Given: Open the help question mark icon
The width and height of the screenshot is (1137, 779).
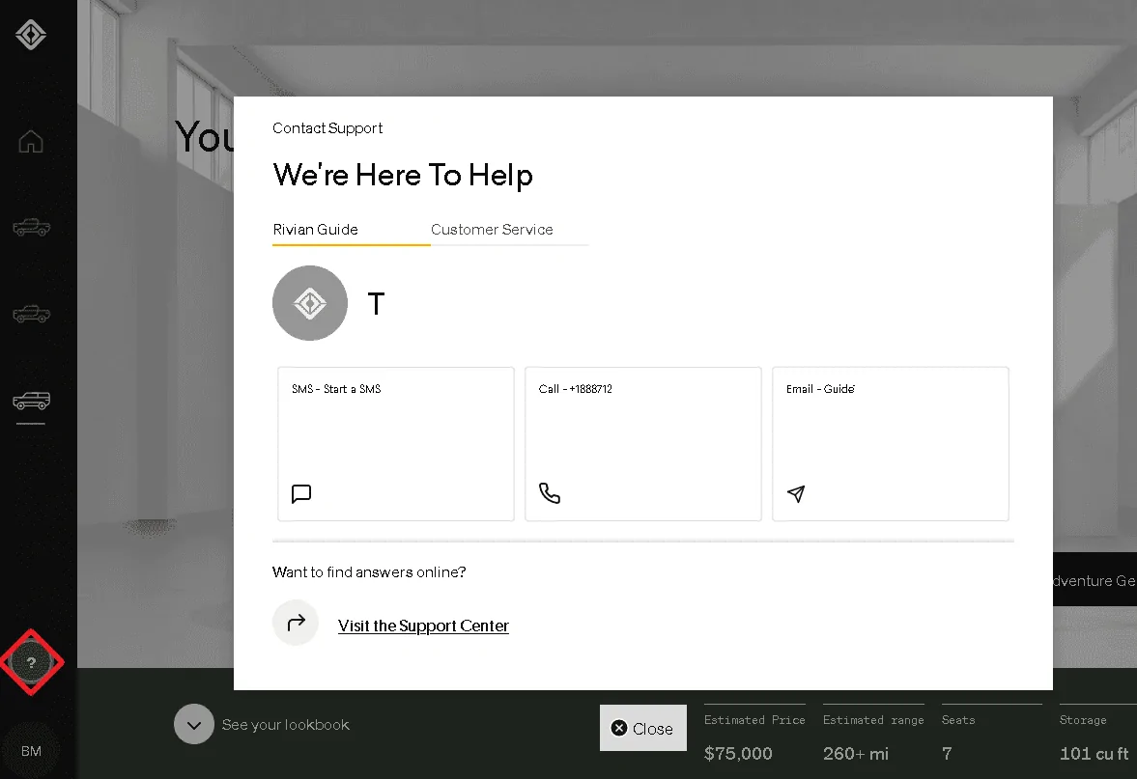Looking at the screenshot, I should (31, 662).
